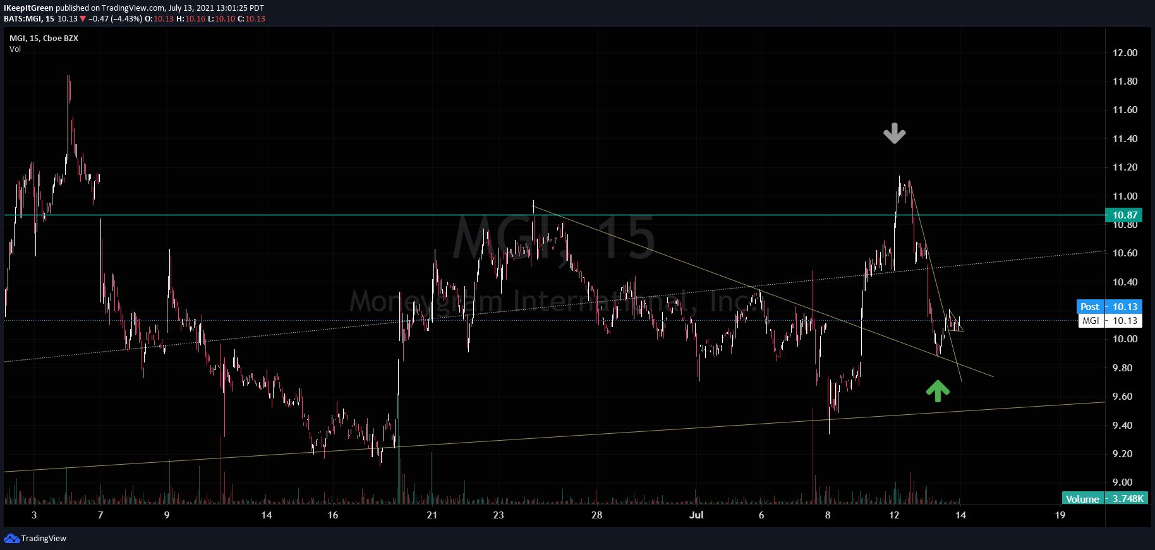Click the BATS:MGI, 15 symbol text
The image size is (1155, 550).
coord(29,19)
